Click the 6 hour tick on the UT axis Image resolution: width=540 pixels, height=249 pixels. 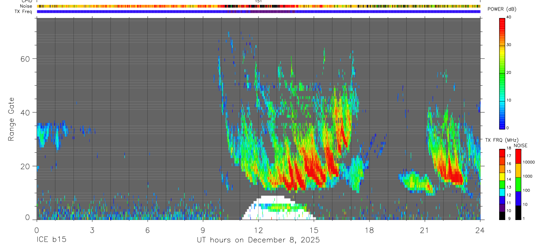point(148,230)
